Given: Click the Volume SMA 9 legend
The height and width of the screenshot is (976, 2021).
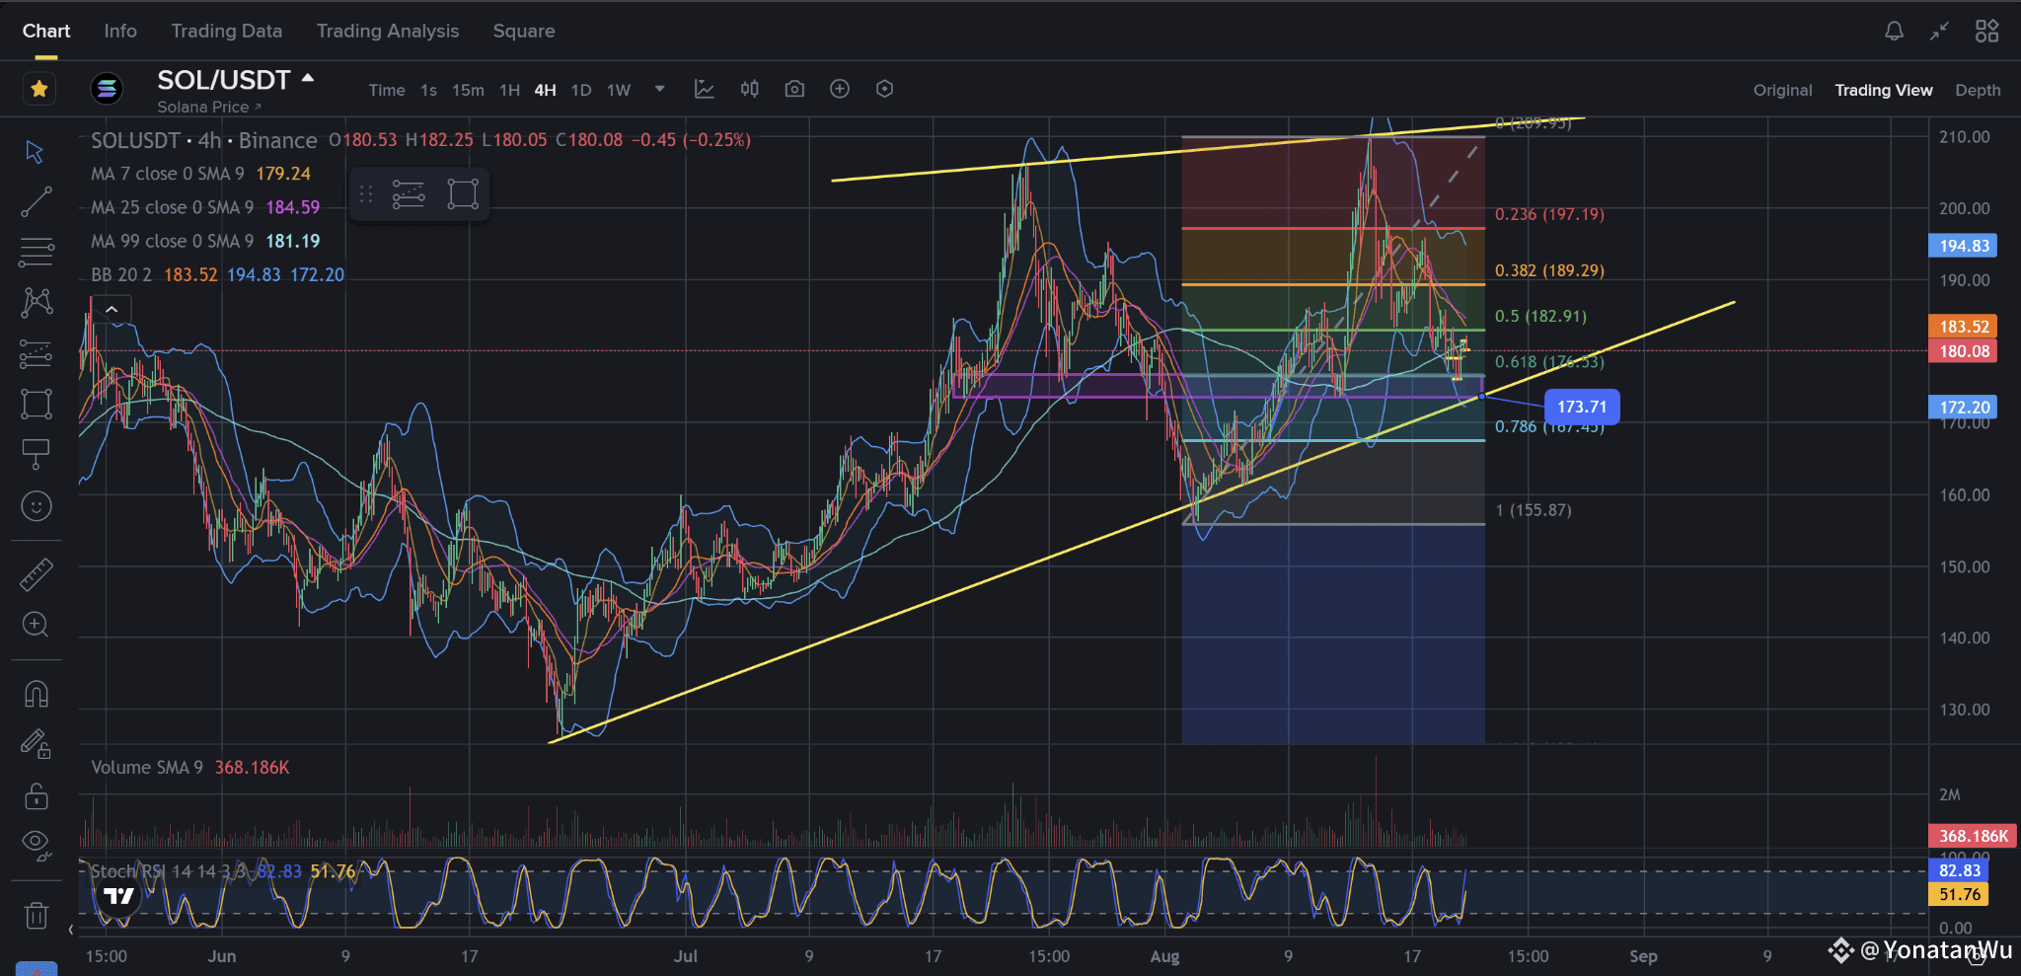Looking at the screenshot, I should [x=189, y=768].
